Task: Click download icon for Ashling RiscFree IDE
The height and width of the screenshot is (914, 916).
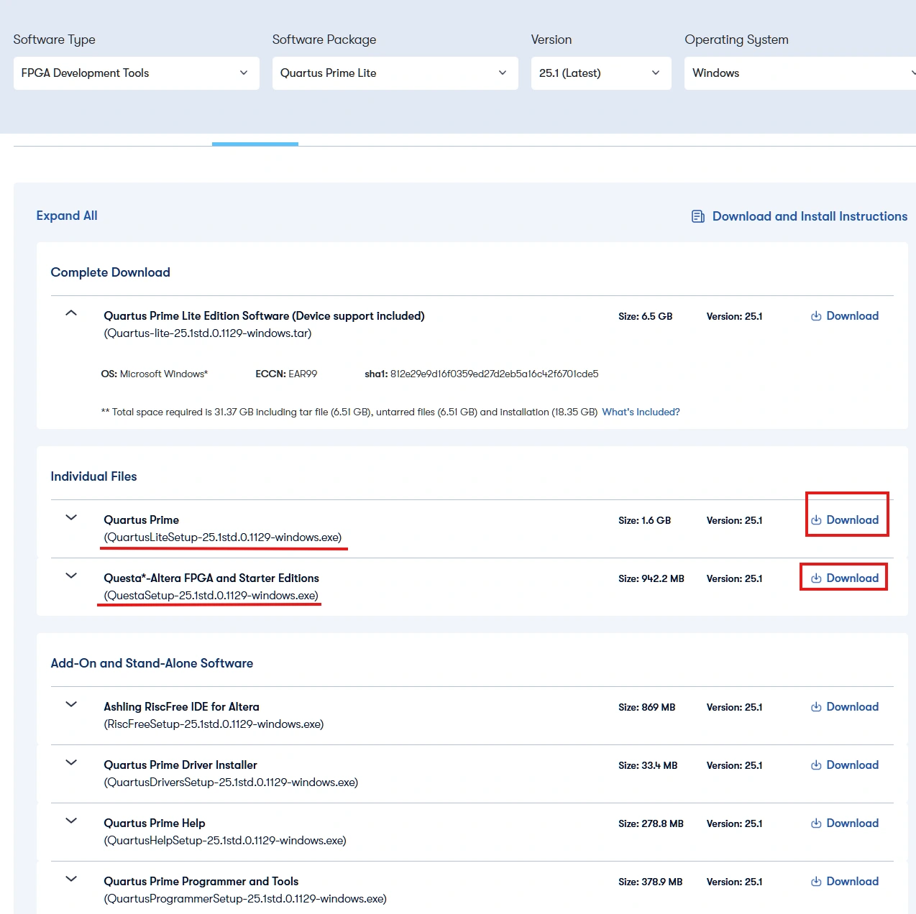Action: coord(816,707)
